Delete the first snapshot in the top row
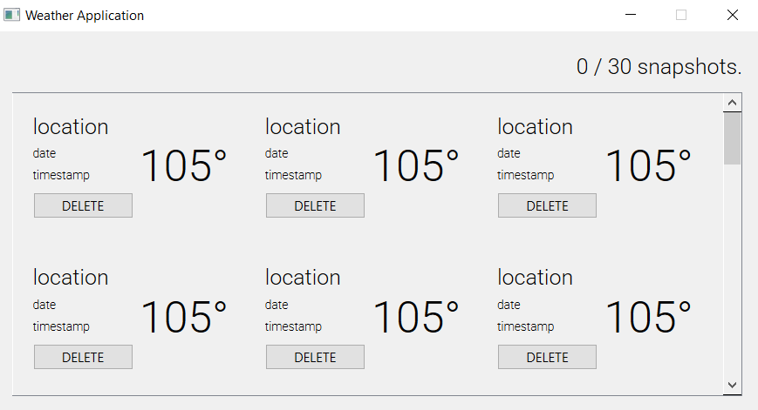758x410 pixels. point(83,205)
